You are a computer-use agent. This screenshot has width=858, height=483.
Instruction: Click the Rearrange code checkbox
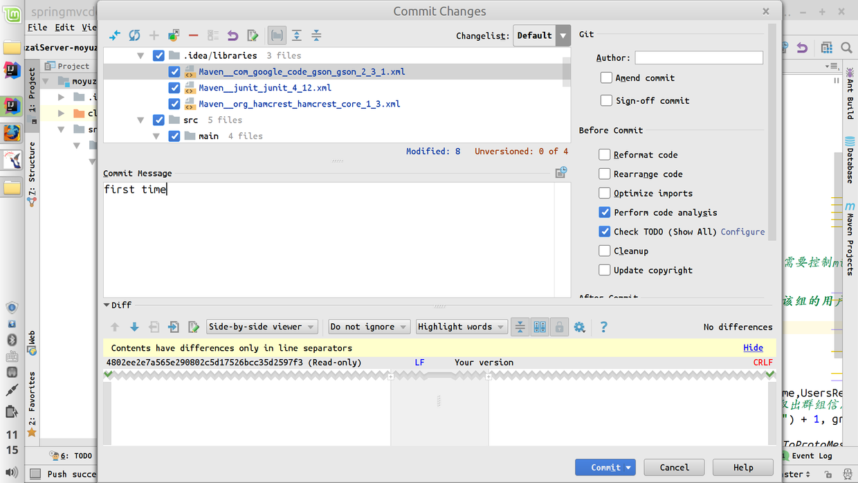pos(605,174)
